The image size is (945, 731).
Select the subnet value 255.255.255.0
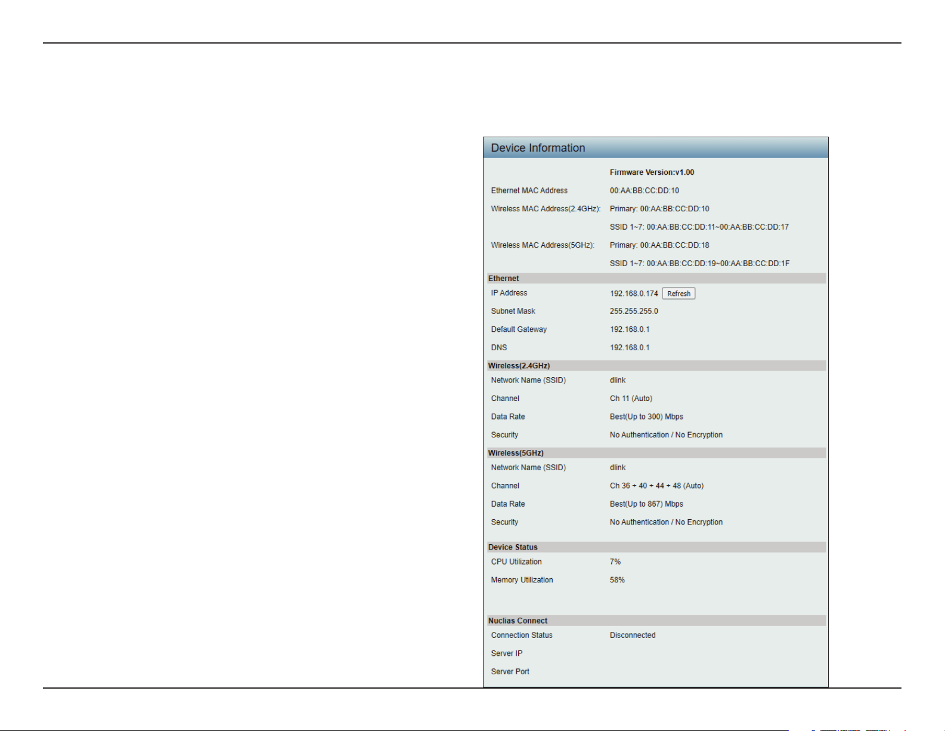[x=634, y=311]
